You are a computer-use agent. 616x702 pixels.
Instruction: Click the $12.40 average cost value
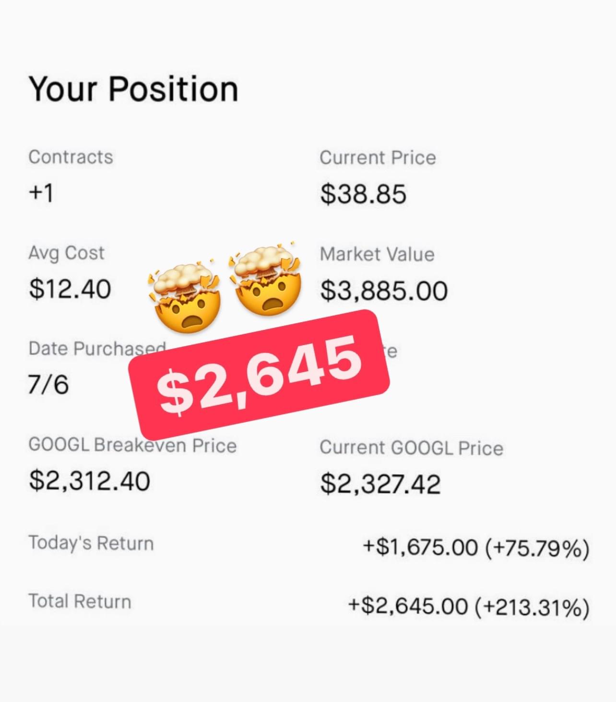coord(70,289)
